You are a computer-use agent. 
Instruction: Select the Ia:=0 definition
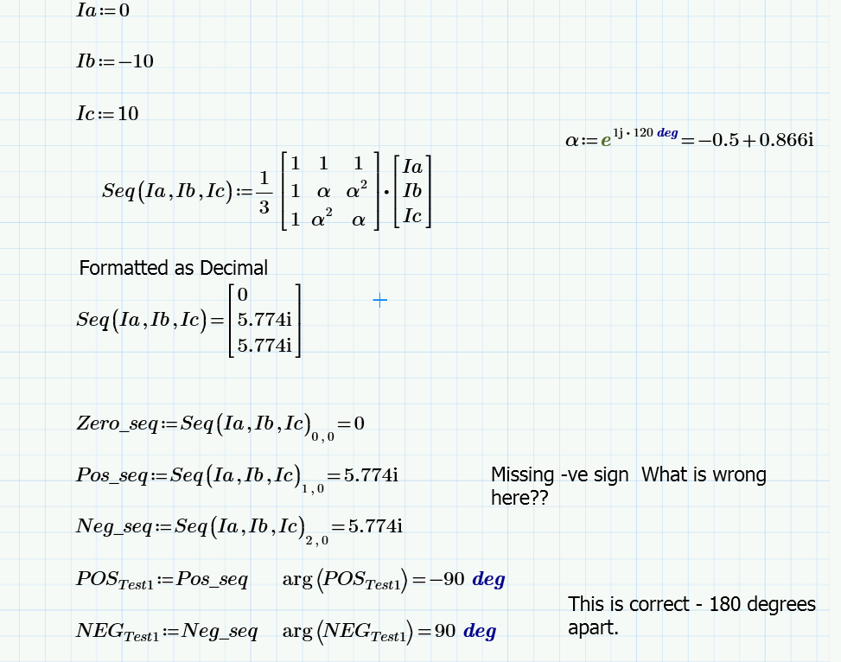pos(103,10)
